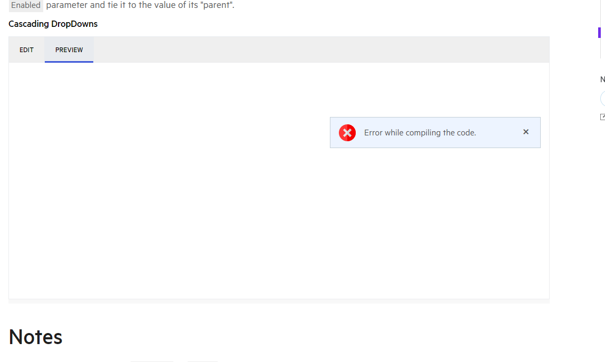Image resolution: width=605 pixels, height=362 pixels.
Task: Click the faint divider element under Notes
Action: 152,361
